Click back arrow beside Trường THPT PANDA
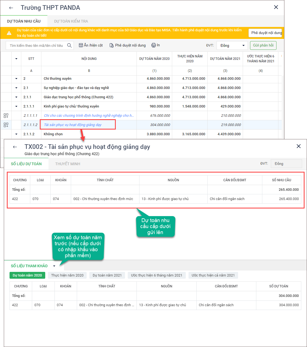The width and height of the screenshot is (307, 347). tap(11, 8)
